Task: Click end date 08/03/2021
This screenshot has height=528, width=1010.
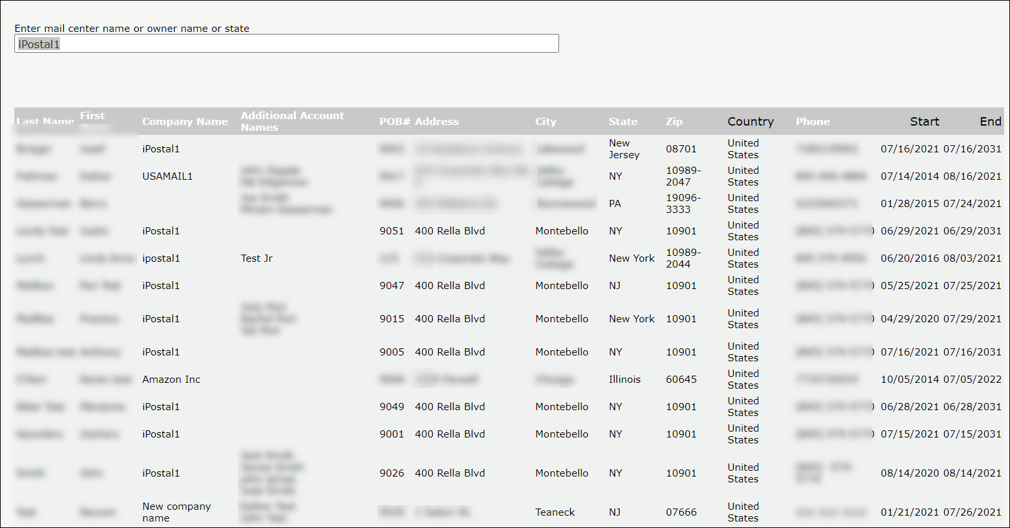Action: point(972,258)
